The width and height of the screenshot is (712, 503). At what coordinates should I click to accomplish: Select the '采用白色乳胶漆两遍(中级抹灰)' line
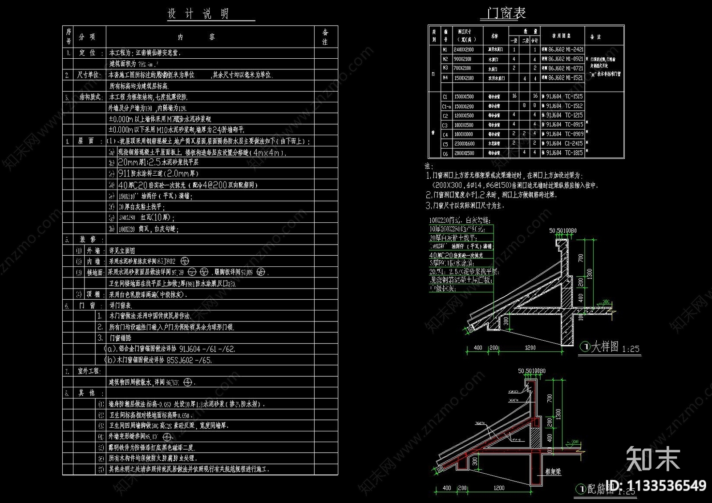tap(148, 294)
